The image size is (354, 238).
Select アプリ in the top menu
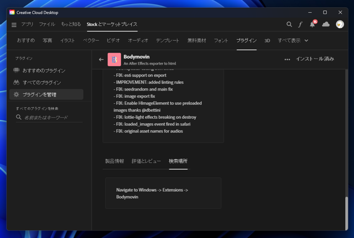click(27, 24)
